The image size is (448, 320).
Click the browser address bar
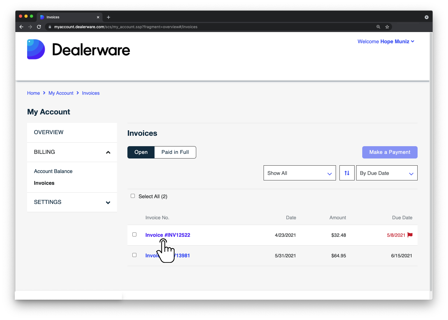point(192,27)
